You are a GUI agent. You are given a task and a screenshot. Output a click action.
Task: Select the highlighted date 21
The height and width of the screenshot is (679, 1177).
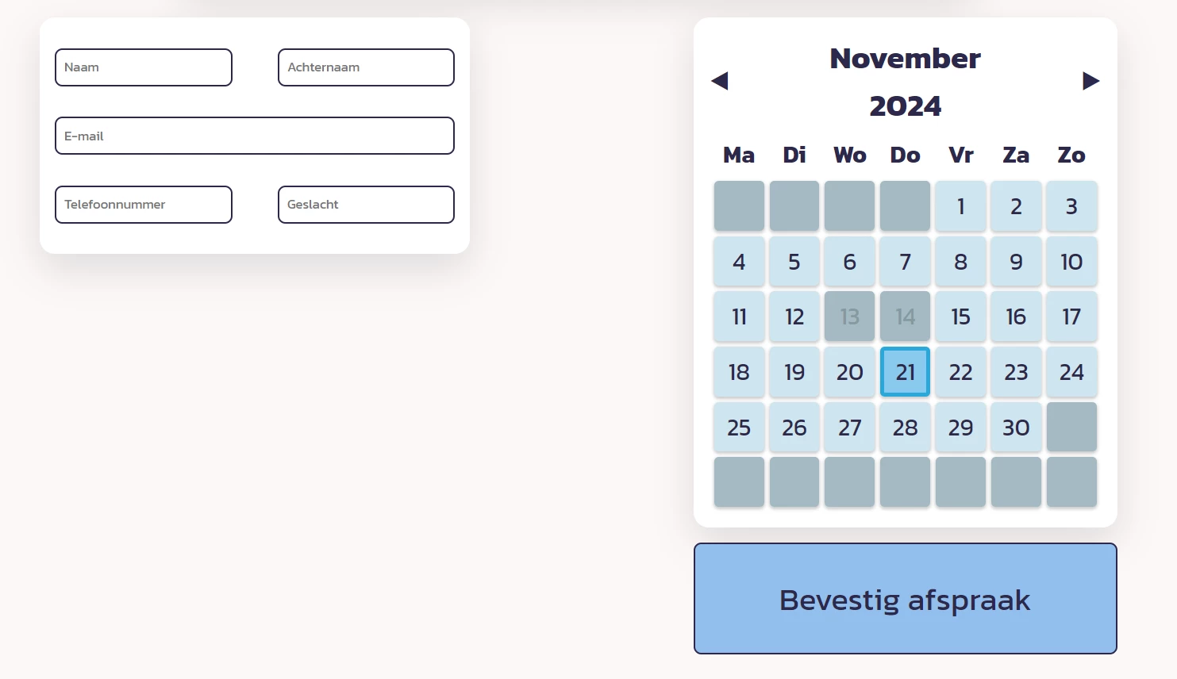click(905, 372)
